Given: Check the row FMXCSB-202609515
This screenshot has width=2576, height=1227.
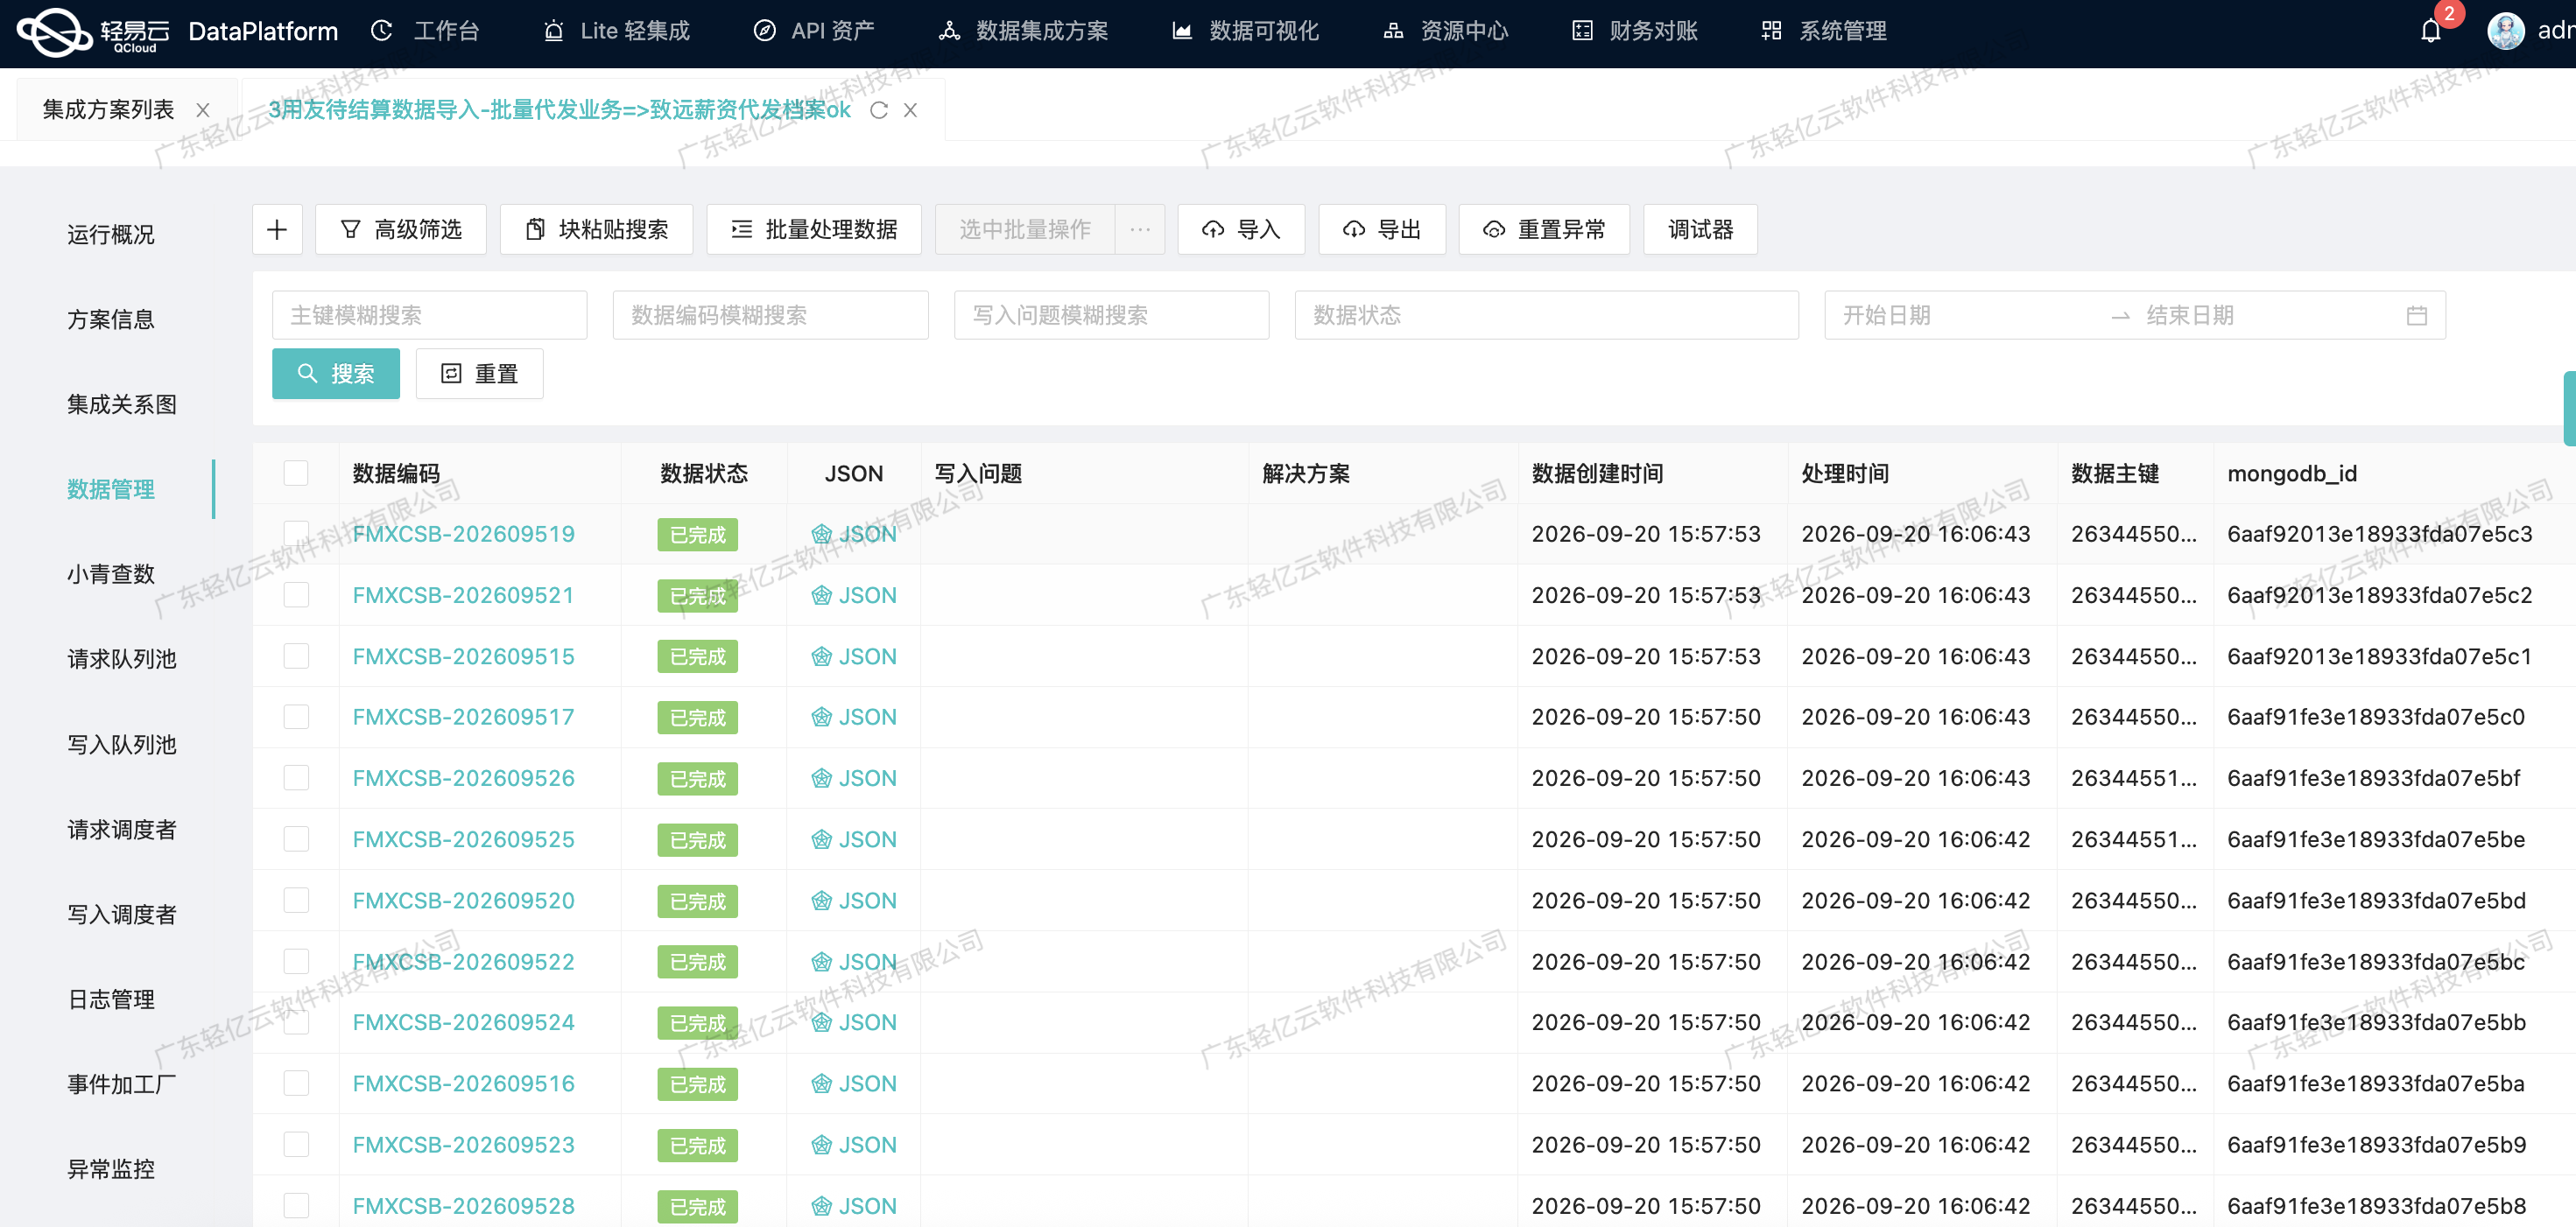Looking at the screenshot, I should (296, 656).
